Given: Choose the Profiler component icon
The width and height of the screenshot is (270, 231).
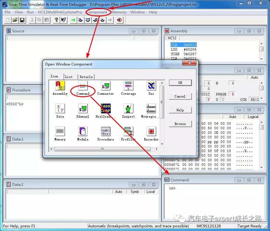Looking at the screenshot, I should [128, 132].
